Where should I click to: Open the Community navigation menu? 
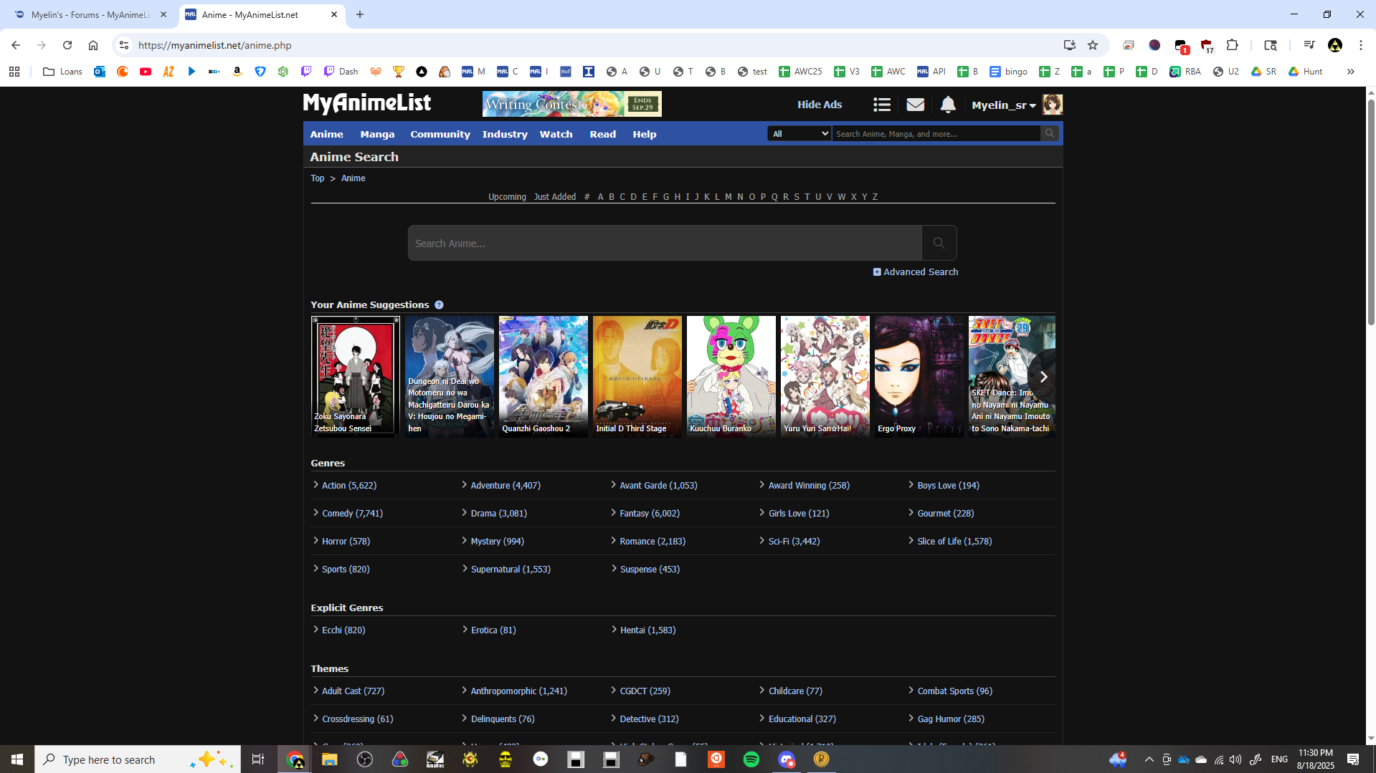[x=440, y=134]
